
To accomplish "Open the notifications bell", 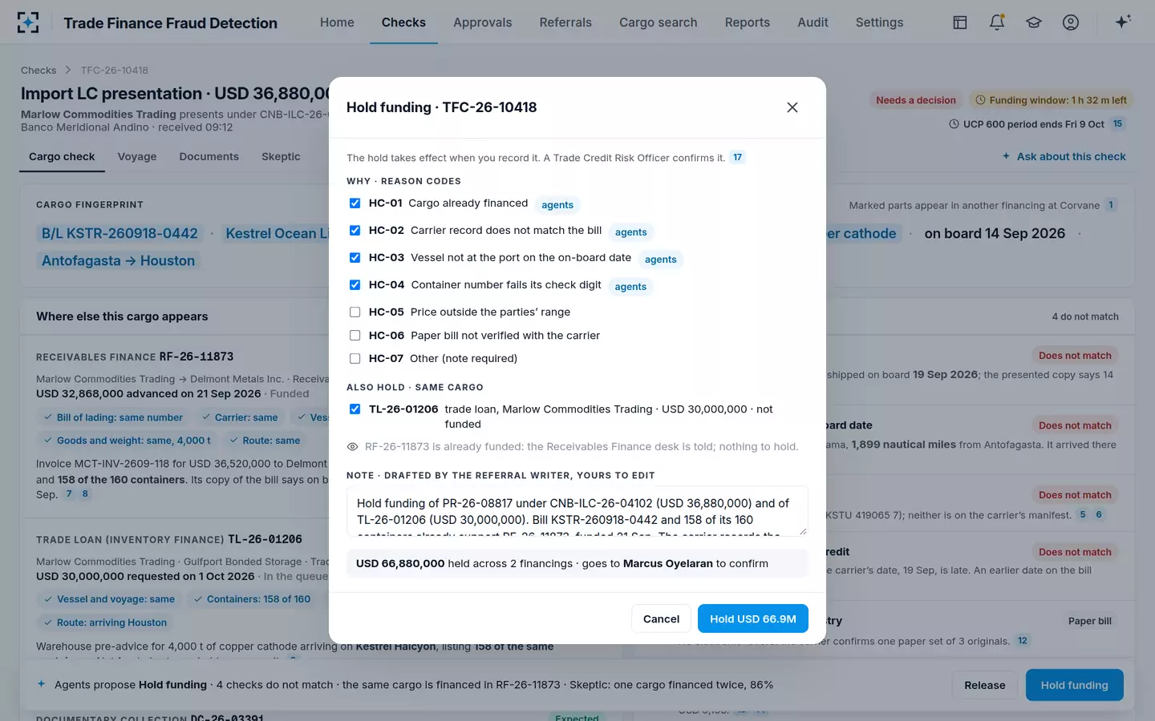I will (x=997, y=22).
